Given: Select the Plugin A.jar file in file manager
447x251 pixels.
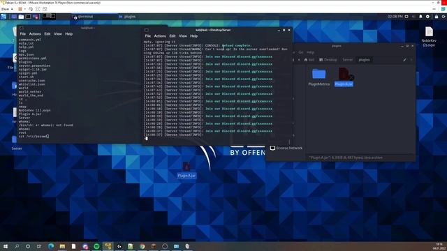Looking at the screenshot, I should tap(344, 77).
